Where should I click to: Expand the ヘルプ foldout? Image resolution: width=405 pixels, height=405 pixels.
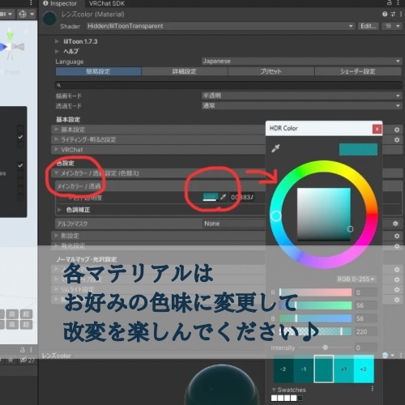tap(57, 51)
